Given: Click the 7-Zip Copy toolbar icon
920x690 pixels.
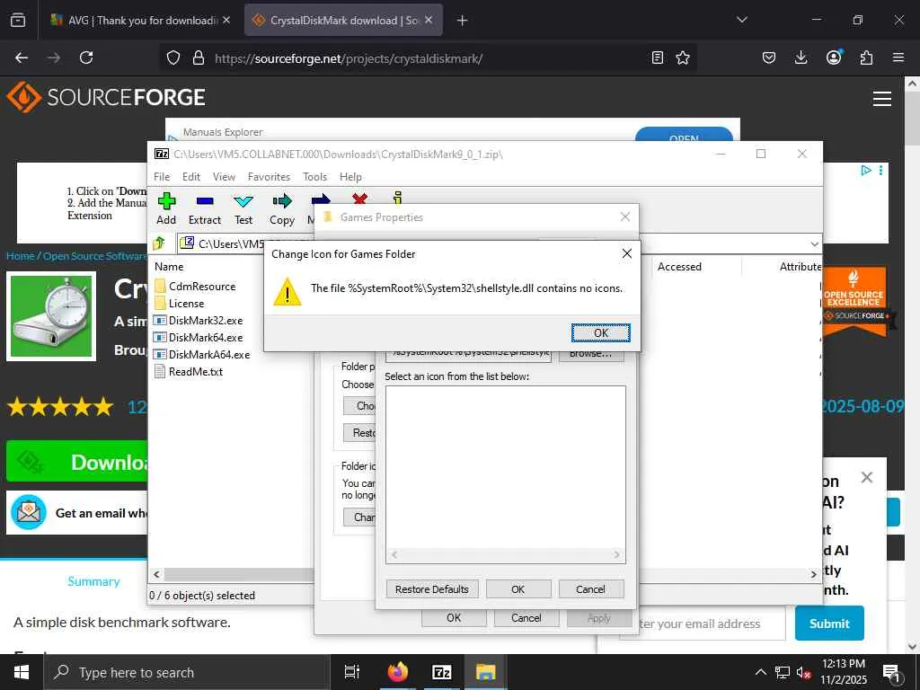Looking at the screenshot, I should pos(282,201).
